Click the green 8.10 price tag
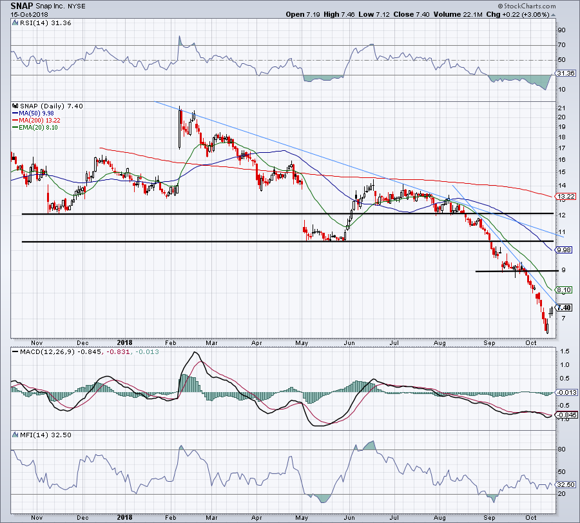The image size is (580, 523). 563,290
